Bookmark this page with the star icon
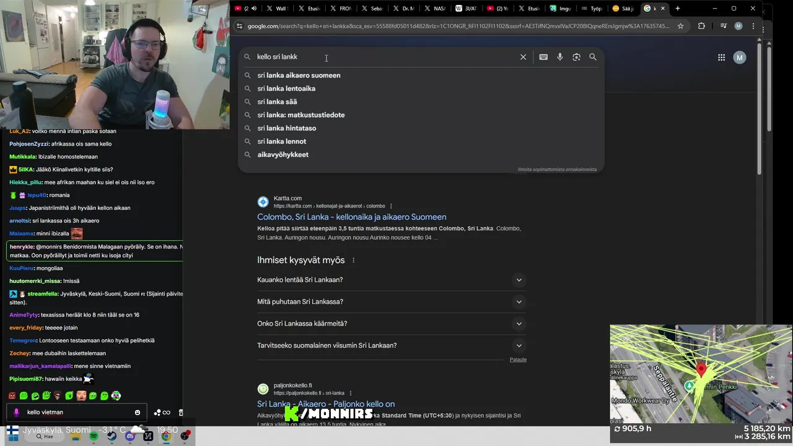 [680, 26]
